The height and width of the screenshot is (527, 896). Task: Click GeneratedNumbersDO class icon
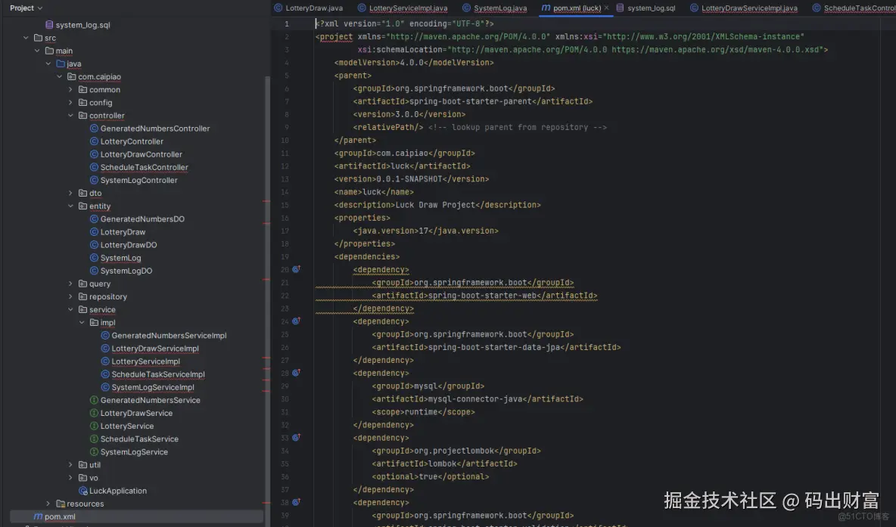[95, 219]
